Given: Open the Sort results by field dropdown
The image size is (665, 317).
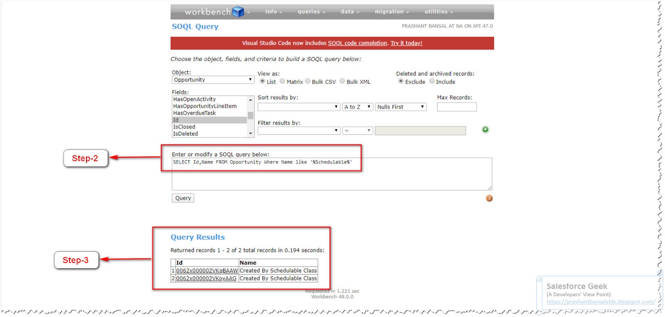Looking at the screenshot, I should 299,107.
